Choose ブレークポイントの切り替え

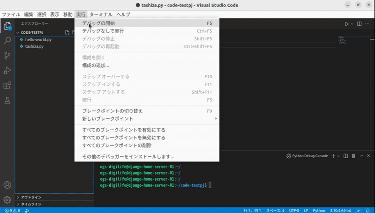[147, 111]
